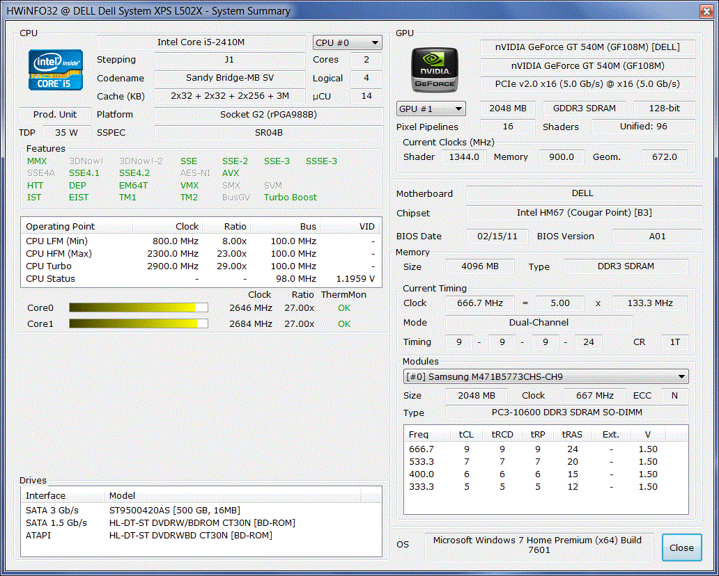This screenshot has height=576, width=719.
Task: Click the 666.7 MHz memory clock value
Action: click(479, 303)
